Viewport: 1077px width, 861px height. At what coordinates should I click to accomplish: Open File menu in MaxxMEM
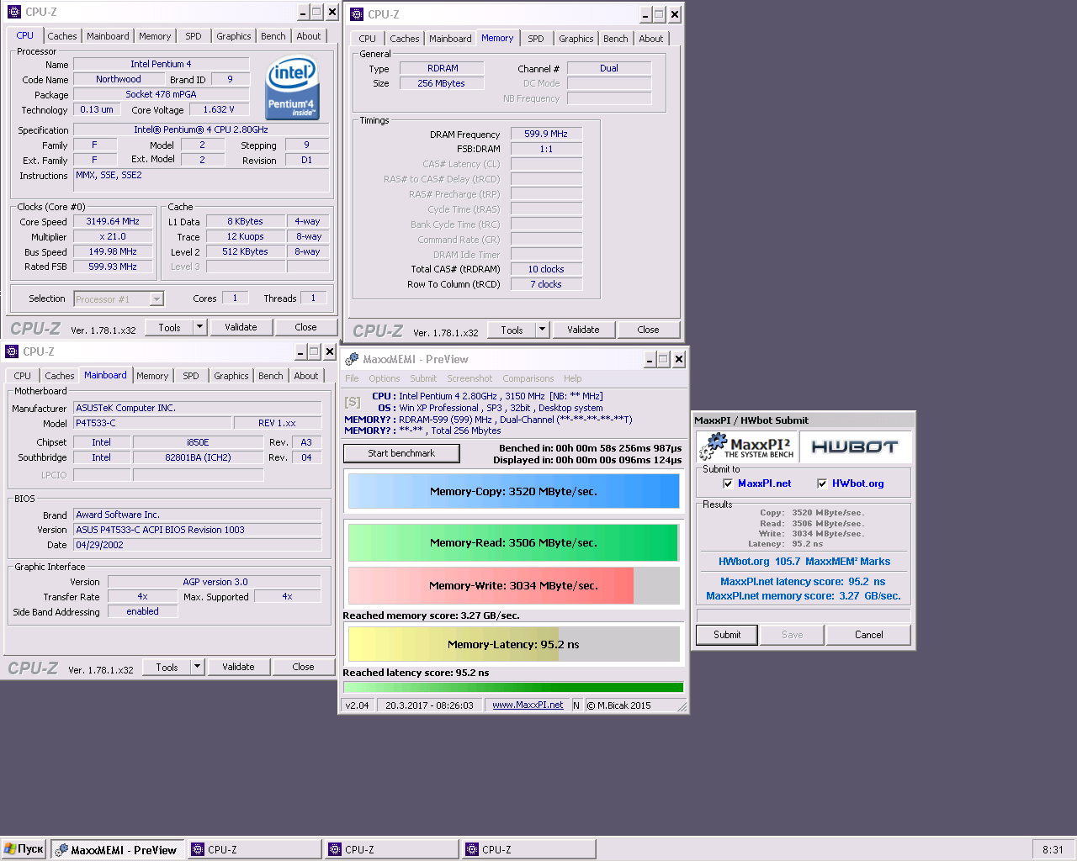[352, 378]
